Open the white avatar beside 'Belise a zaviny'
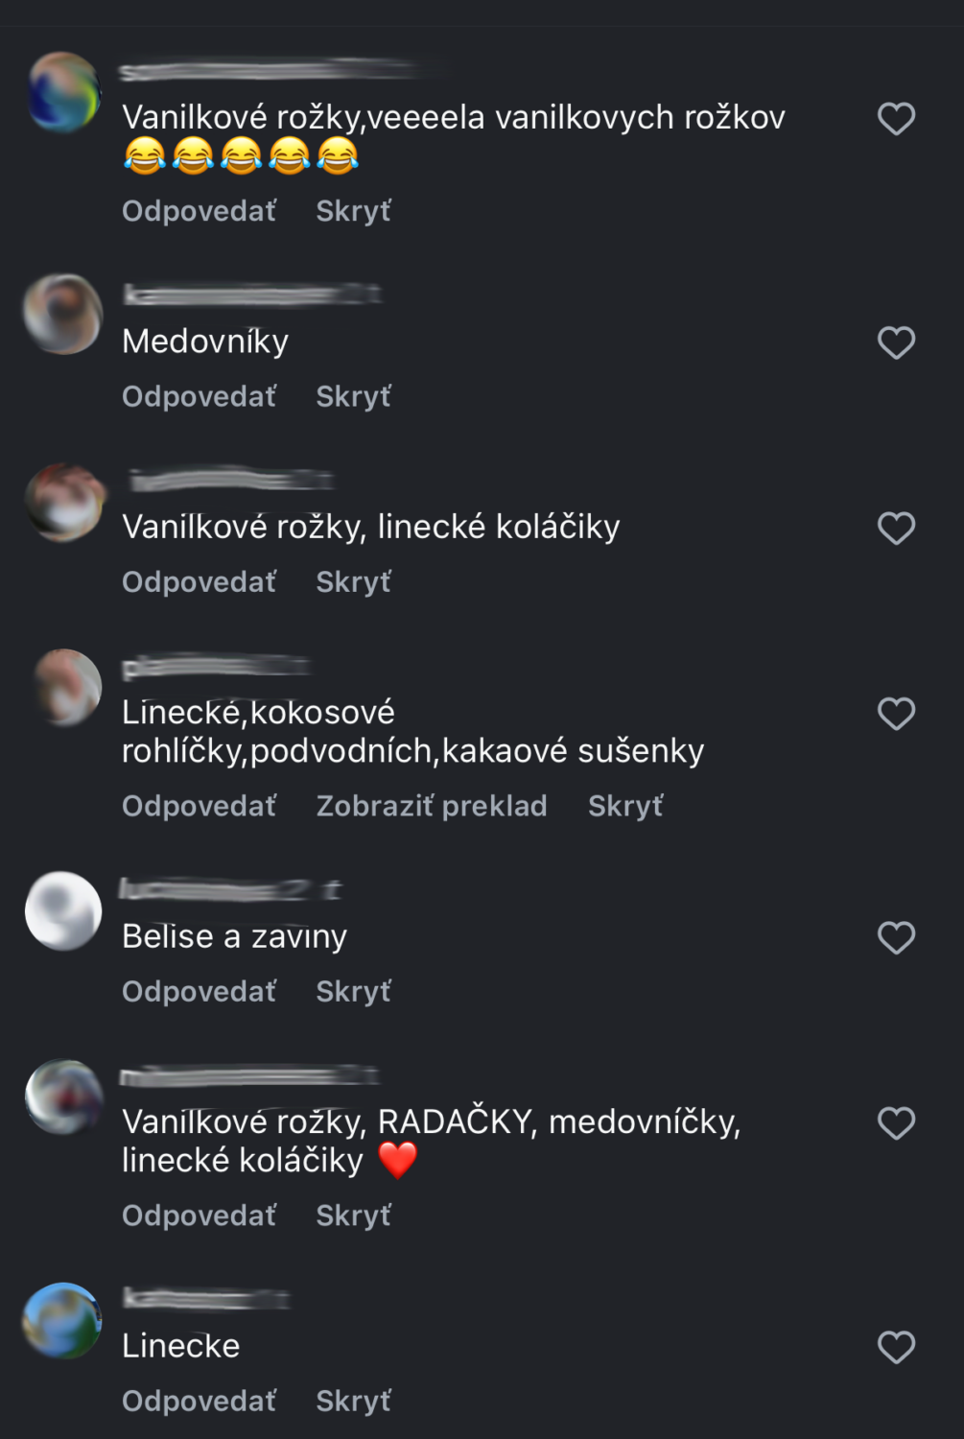964x1439 pixels. tap(63, 910)
